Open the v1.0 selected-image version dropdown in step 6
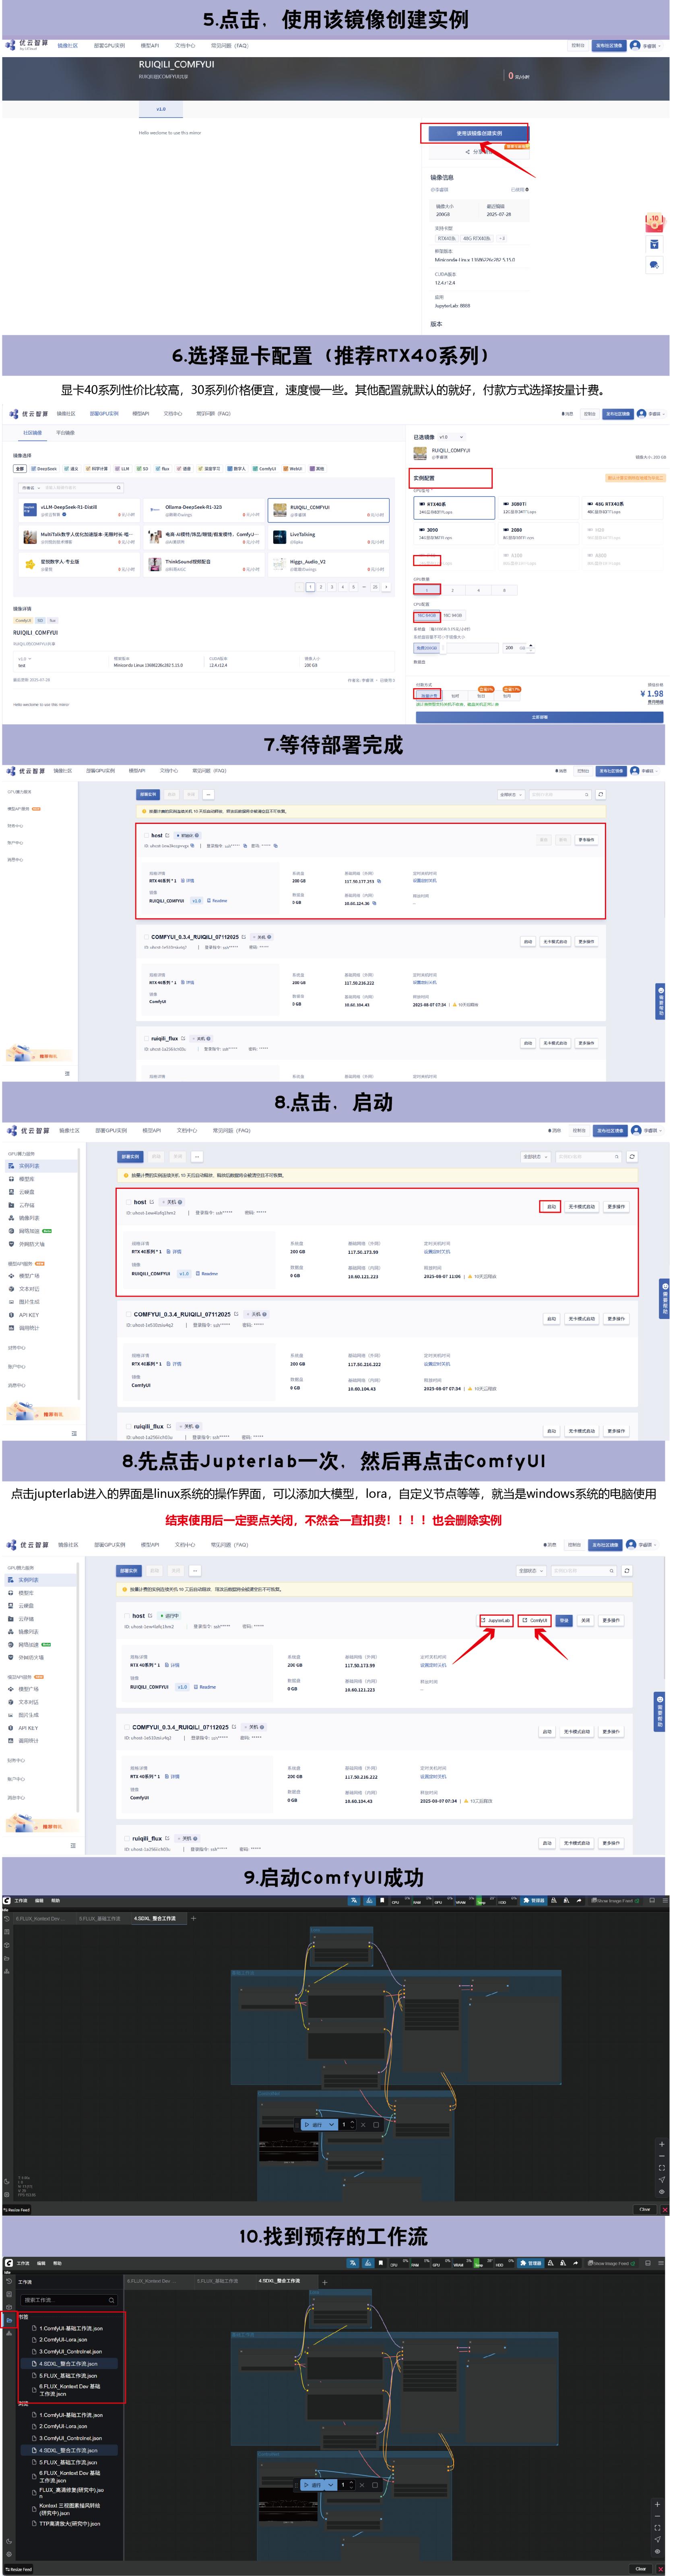 pos(451,437)
